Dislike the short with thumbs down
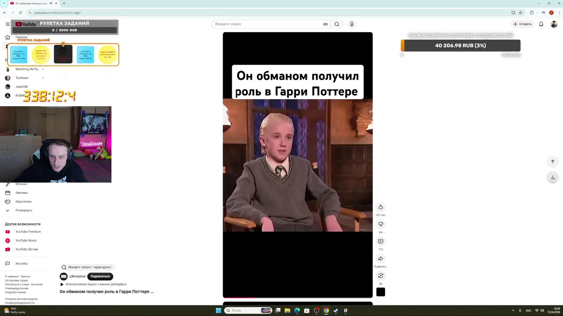 click(x=380, y=224)
